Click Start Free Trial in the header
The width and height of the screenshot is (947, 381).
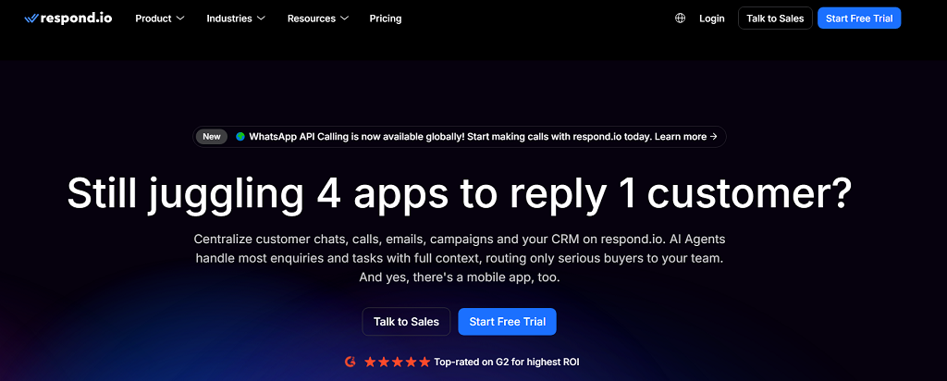click(859, 18)
